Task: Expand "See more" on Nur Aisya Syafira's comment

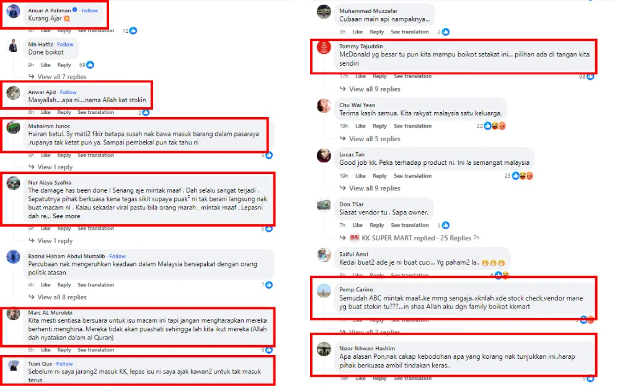Action: [66, 216]
